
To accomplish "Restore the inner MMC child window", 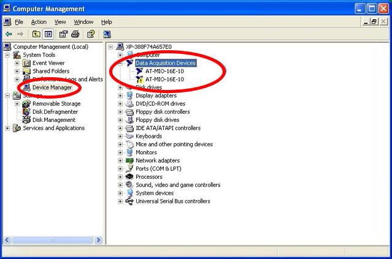I will tap(374, 21).
